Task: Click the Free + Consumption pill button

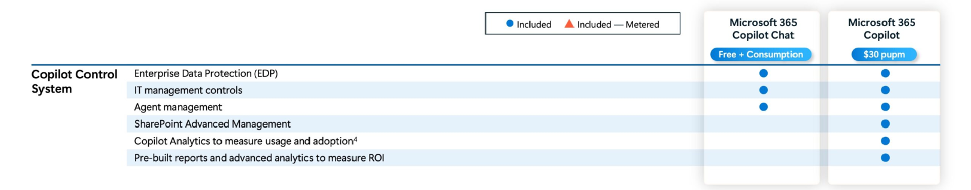Action: click(x=761, y=54)
